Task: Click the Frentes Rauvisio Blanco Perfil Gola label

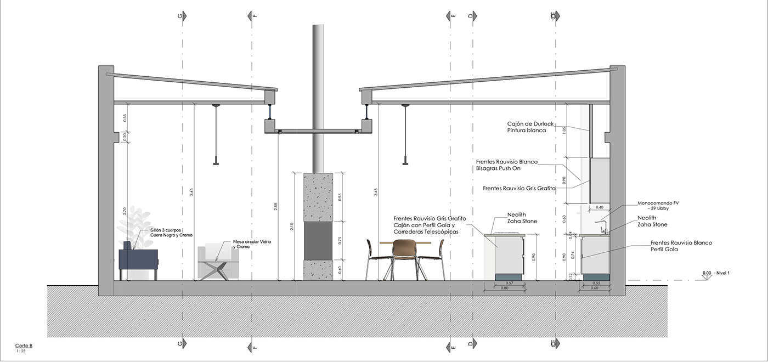Action: [x=681, y=246]
